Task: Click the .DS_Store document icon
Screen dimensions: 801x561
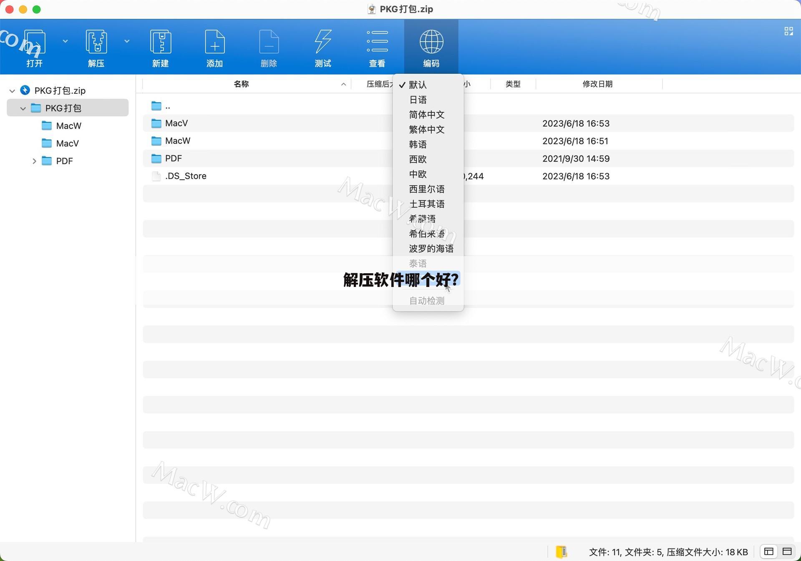Action: point(156,176)
